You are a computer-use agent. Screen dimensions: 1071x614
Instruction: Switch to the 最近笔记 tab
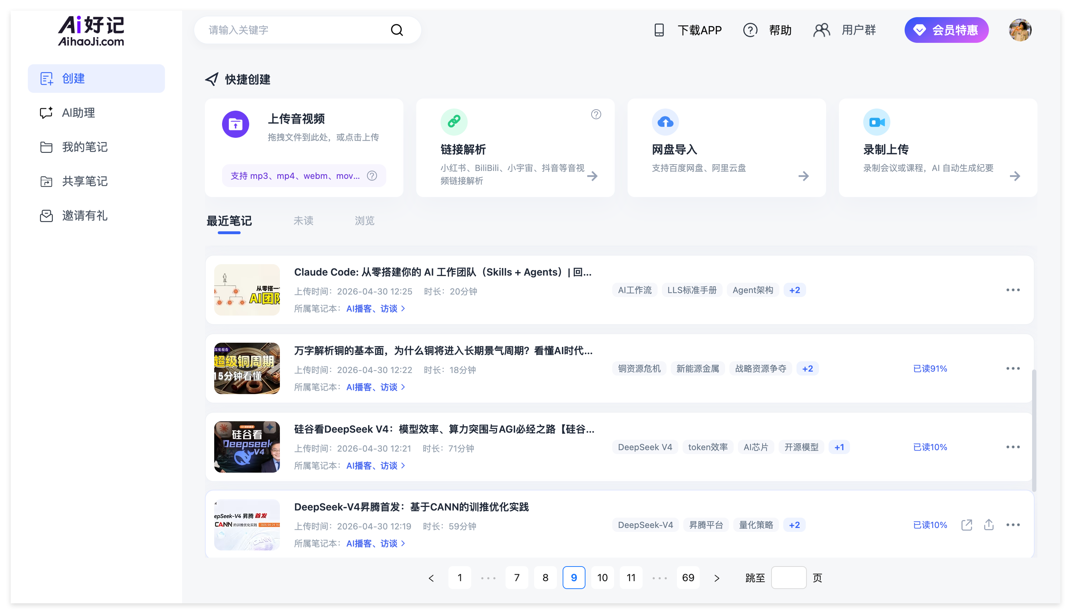pos(229,221)
